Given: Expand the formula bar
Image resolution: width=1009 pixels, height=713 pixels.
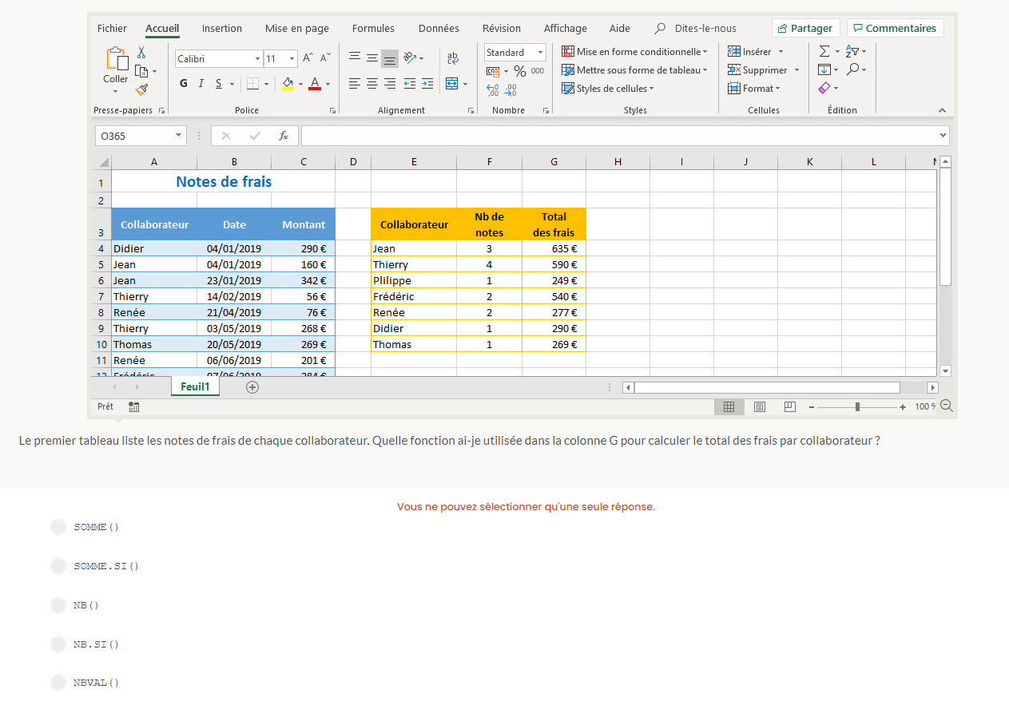Looking at the screenshot, I should (x=943, y=136).
